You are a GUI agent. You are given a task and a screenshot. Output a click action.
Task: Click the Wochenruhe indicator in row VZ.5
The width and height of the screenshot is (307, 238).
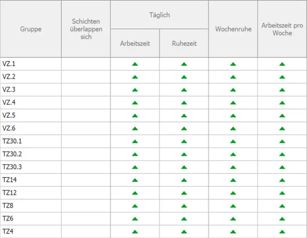(233, 116)
